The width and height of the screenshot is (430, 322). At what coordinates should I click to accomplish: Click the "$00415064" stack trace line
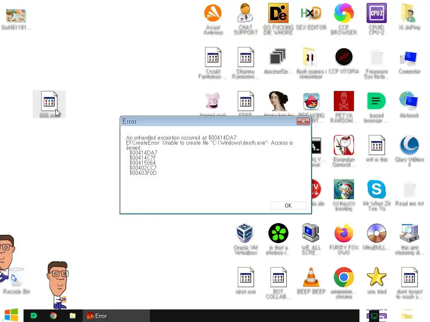click(143, 163)
